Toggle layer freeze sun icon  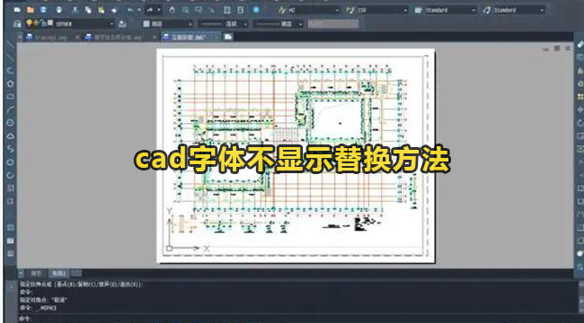click(36, 23)
